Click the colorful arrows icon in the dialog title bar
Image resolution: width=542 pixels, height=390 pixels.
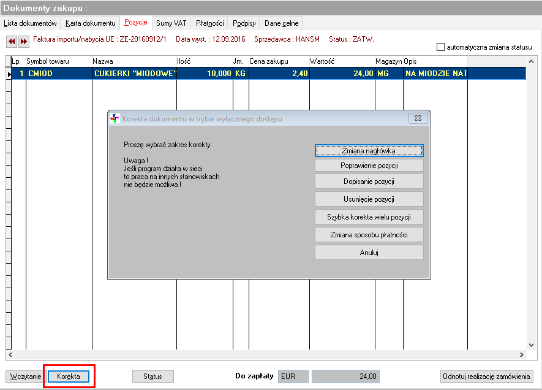(115, 119)
